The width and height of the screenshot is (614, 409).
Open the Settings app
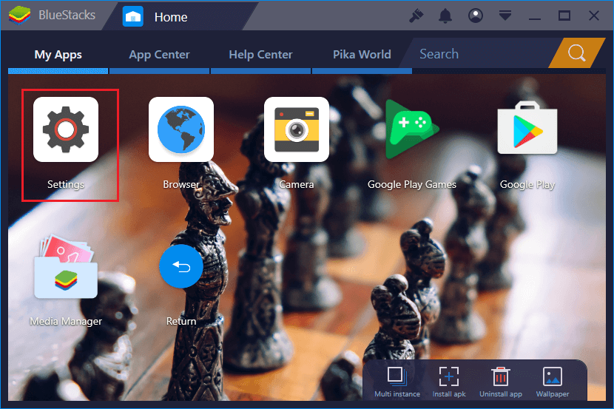tap(66, 129)
